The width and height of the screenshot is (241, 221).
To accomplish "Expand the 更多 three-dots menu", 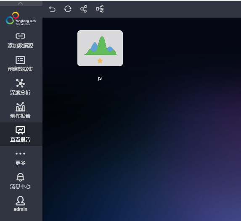I will pyautogui.click(x=20, y=153).
